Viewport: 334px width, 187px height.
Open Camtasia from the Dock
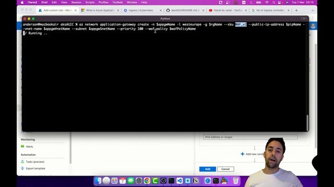pyautogui.click(x=155, y=181)
